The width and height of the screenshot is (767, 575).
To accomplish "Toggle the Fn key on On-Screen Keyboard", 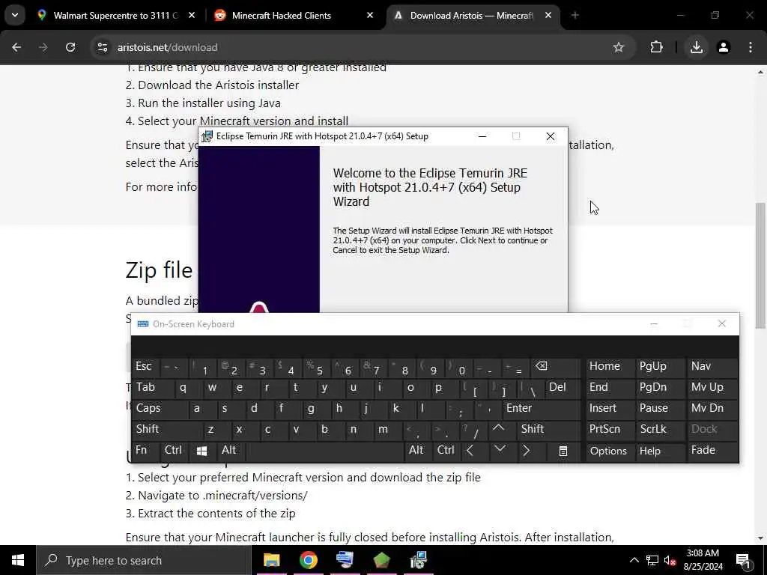I will 145,450.
